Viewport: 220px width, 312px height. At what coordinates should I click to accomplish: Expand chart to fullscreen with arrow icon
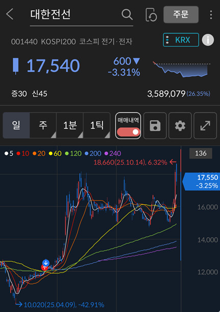[205, 126]
